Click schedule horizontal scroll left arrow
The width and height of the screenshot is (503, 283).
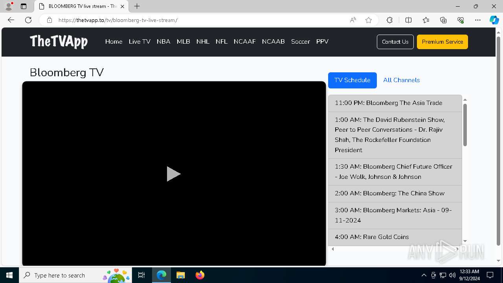333,249
